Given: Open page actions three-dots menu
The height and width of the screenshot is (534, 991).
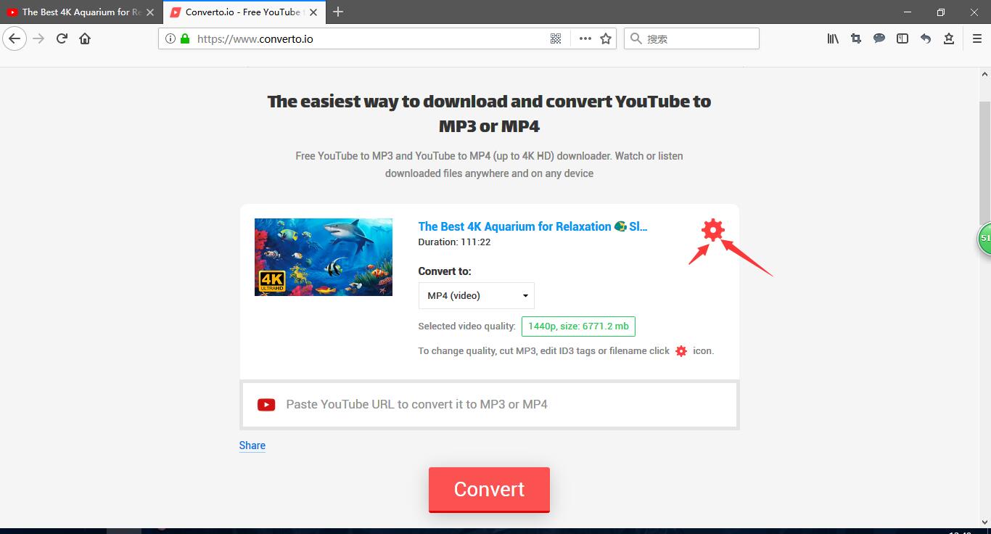Looking at the screenshot, I should pyautogui.click(x=585, y=38).
